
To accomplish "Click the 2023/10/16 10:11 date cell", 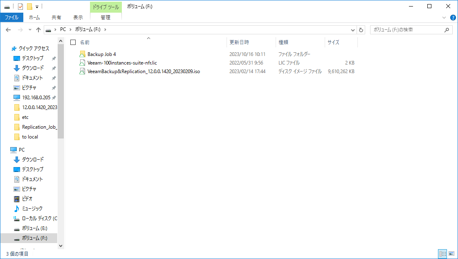I will 247,54.
